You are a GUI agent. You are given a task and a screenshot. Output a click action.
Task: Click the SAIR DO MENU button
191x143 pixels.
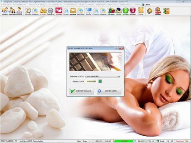(x=109, y=91)
